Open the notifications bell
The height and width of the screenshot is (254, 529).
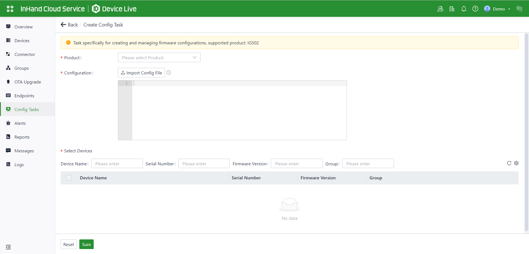coord(464,9)
